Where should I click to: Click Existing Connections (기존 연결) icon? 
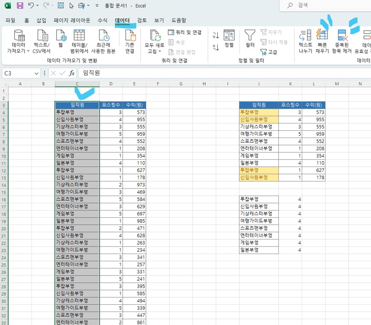point(130,35)
